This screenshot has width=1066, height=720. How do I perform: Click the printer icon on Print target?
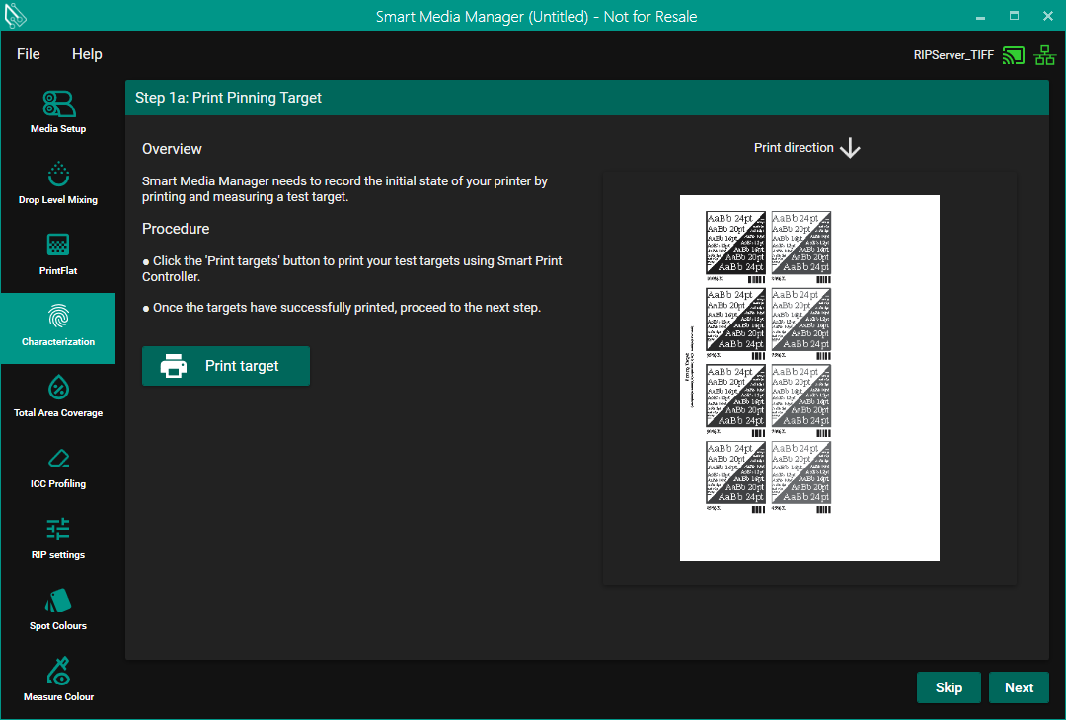(174, 366)
